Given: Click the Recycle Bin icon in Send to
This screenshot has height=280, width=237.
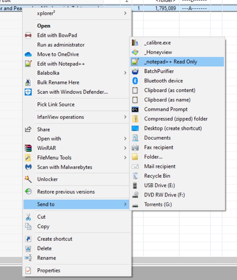Looking at the screenshot, I should tap(135, 176).
